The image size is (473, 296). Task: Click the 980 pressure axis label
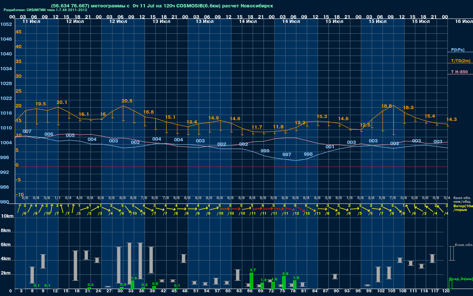pyautogui.click(x=4, y=202)
